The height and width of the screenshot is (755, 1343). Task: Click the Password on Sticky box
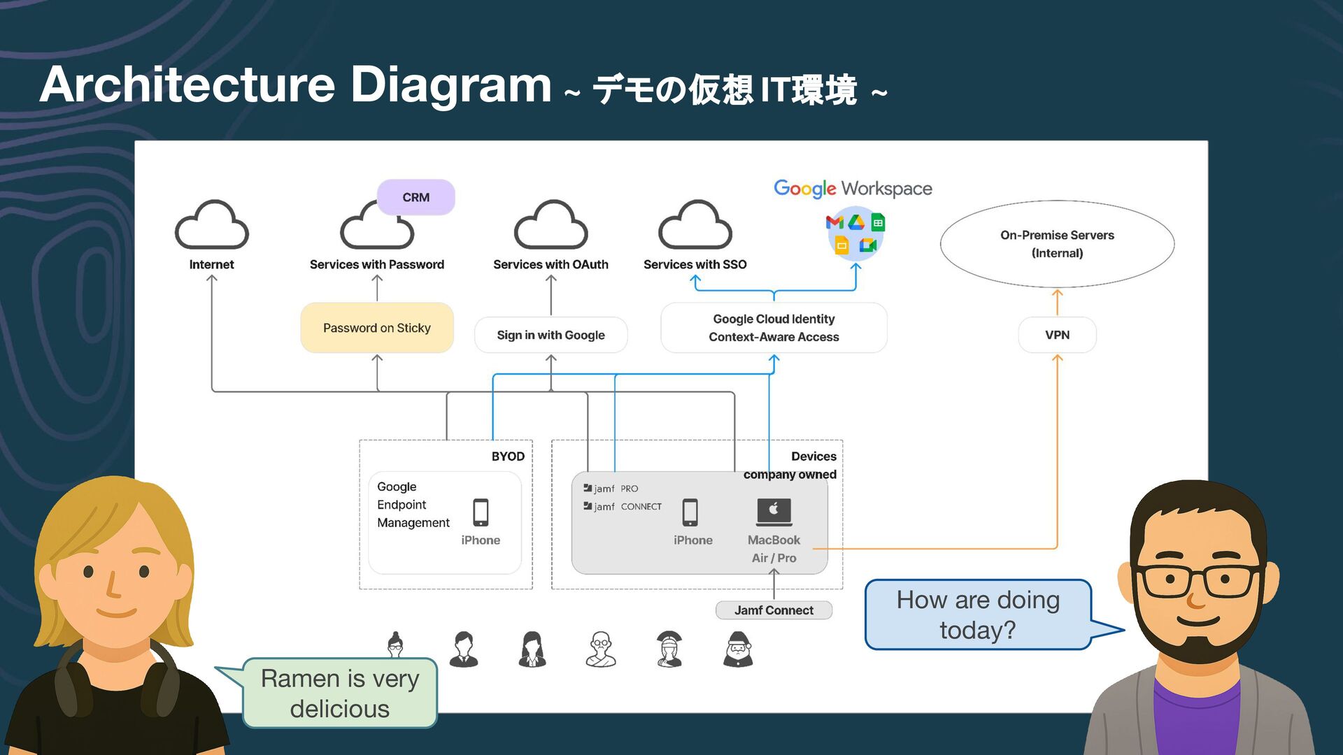point(377,328)
